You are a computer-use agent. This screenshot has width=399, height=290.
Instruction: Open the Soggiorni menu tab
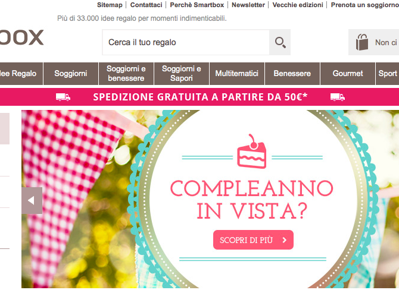[71, 74]
